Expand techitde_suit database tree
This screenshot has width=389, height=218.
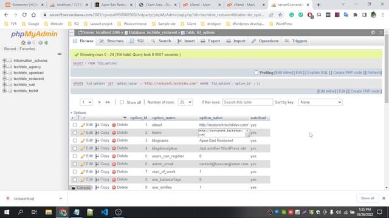tap(4, 85)
